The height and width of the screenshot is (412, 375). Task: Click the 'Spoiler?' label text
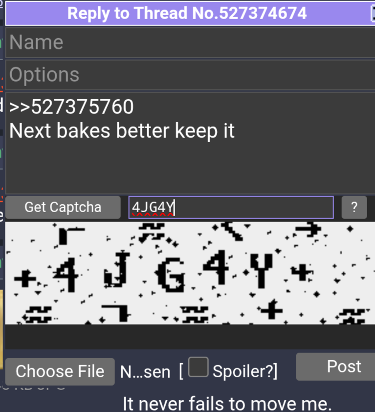pos(244,371)
